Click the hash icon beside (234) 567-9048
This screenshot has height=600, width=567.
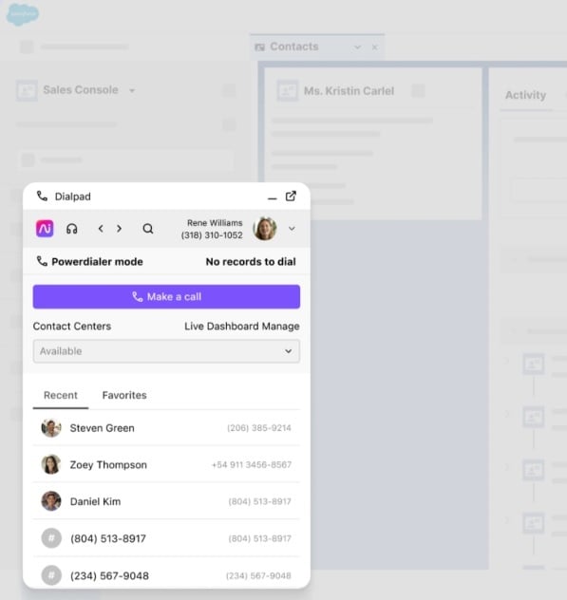point(51,575)
